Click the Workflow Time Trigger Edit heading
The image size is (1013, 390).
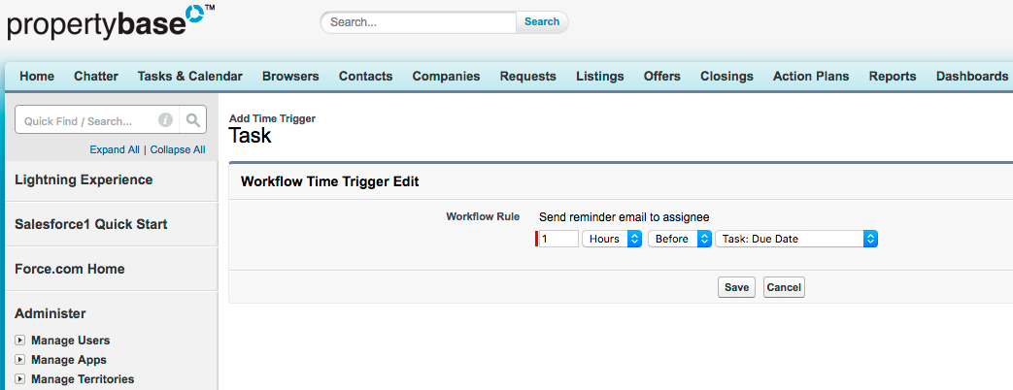point(329,182)
